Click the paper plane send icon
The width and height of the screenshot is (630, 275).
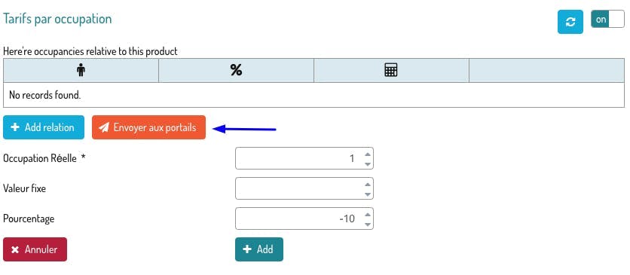(x=104, y=127)
